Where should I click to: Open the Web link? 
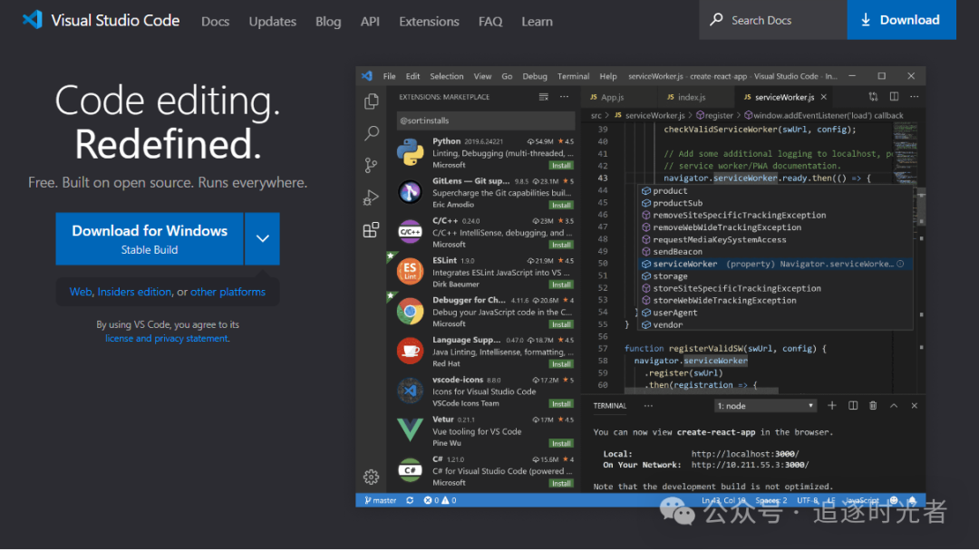click(80, 292)
